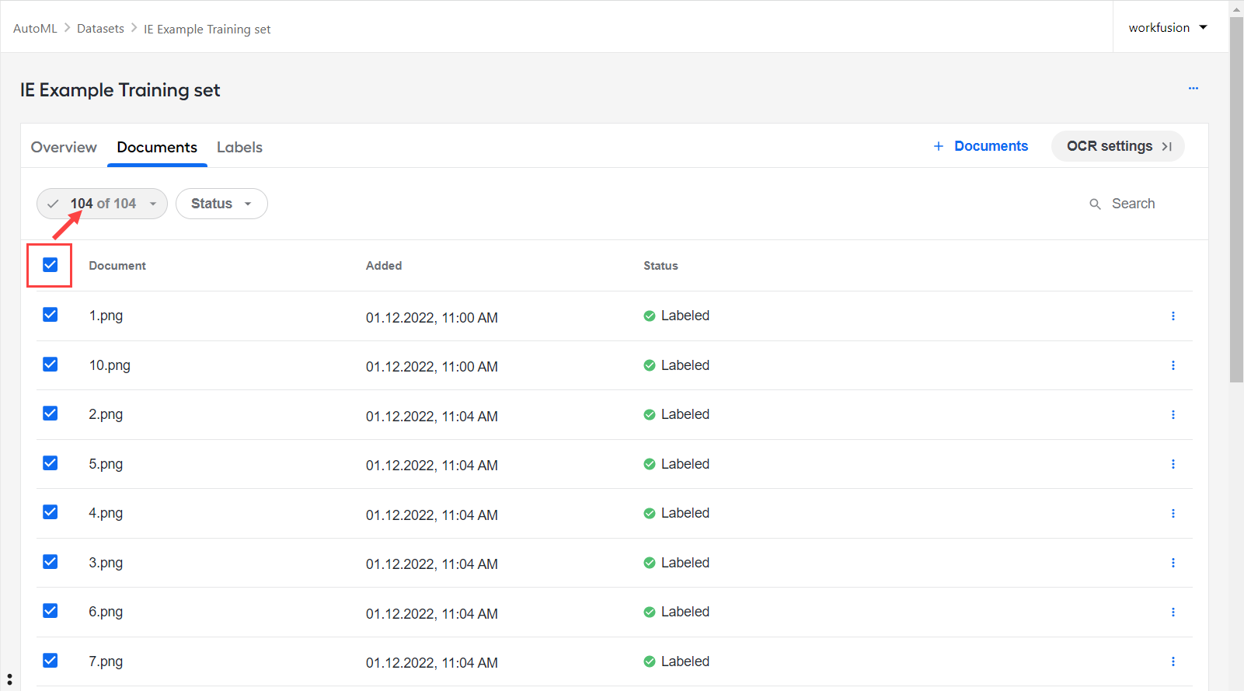Image resolution: width=1244 pixels, height=691 pixels.
Task: Open the 5.png document
Action: (106, 464)
